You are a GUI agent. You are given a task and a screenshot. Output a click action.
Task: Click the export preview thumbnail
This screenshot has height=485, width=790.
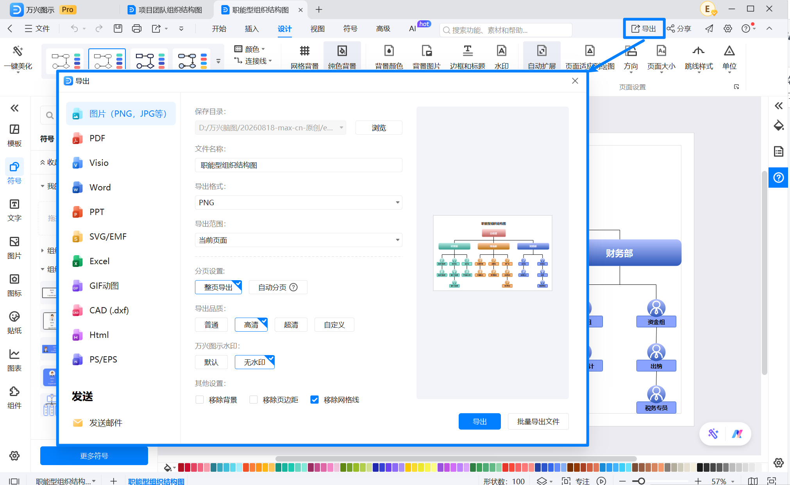[493, 253]
